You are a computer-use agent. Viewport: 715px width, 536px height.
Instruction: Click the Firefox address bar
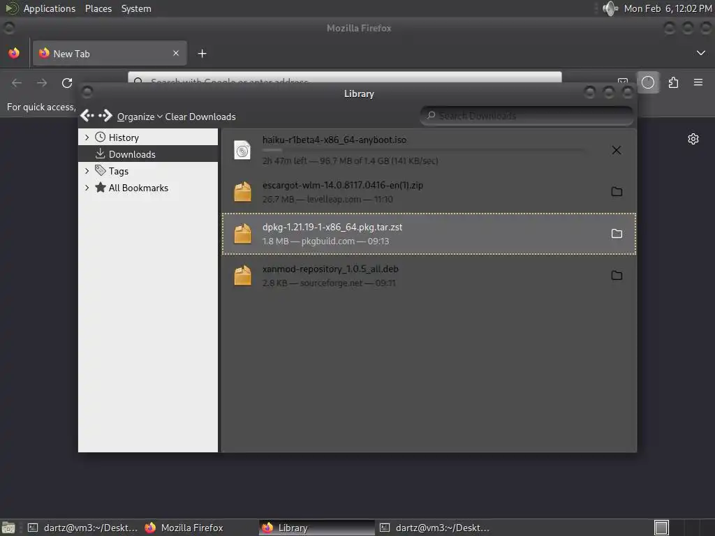click(345, 78)
